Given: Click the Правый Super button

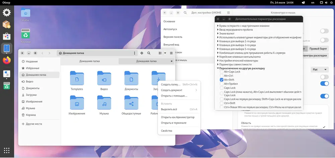Looking at the screenshot, I should (x=318, y=48).
